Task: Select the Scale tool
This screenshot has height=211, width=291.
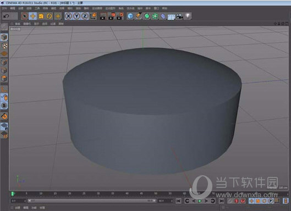Action: click(41, 16)
